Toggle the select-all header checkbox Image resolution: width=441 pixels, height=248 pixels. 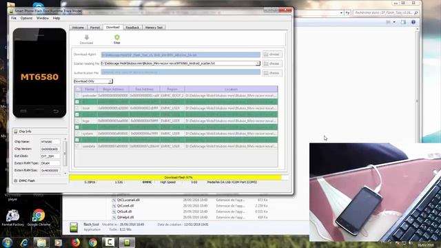77,89
